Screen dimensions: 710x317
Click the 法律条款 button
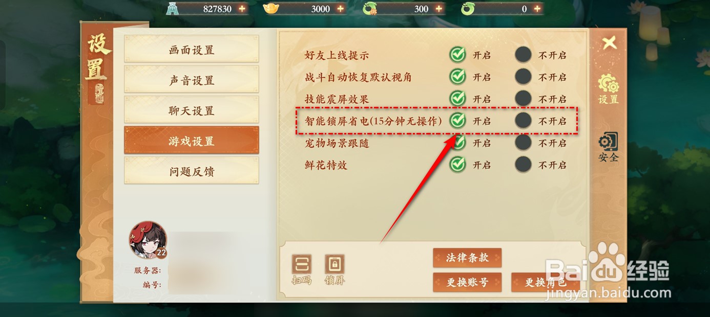coord(467,258)
